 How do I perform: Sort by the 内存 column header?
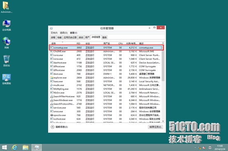pos(131,43)
